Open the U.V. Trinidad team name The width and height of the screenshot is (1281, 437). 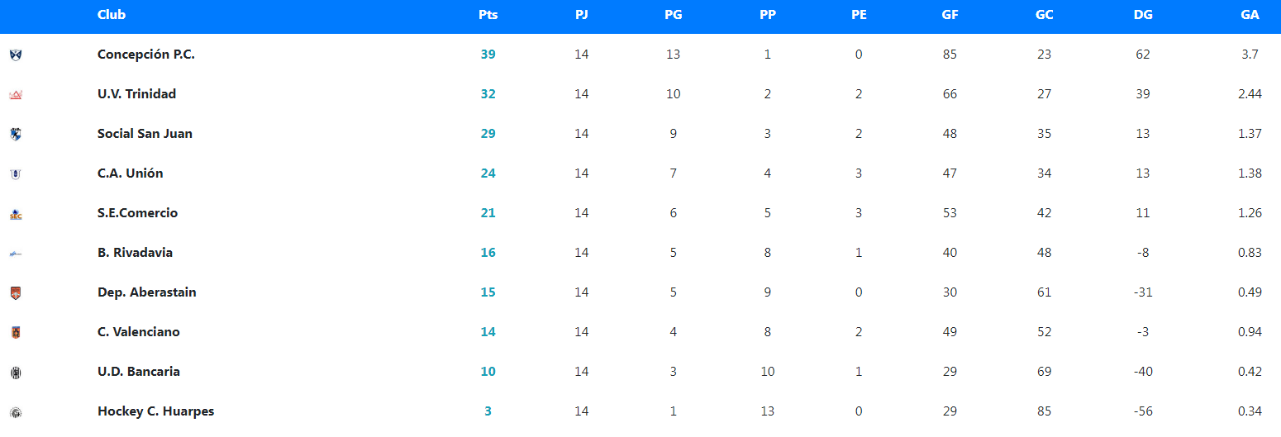136,94
